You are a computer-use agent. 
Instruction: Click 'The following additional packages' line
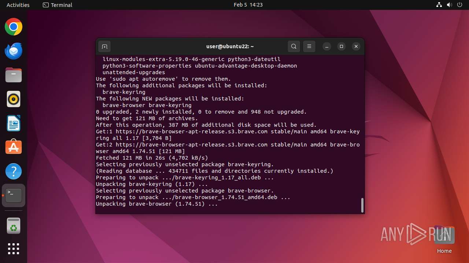(182, 85)
